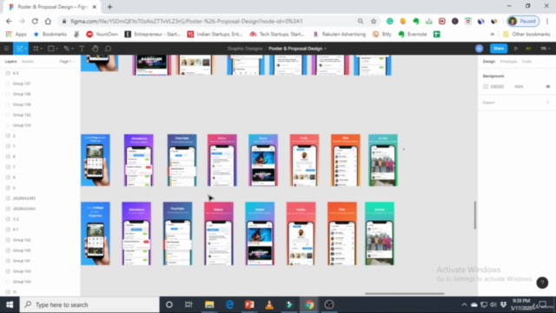Select the Comment tool
Screen dimensions: 556x313
[x=108, y=49]
